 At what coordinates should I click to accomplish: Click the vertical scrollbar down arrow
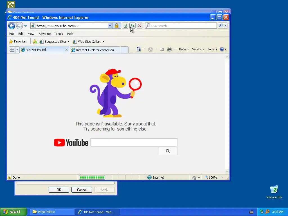(227, 171)
